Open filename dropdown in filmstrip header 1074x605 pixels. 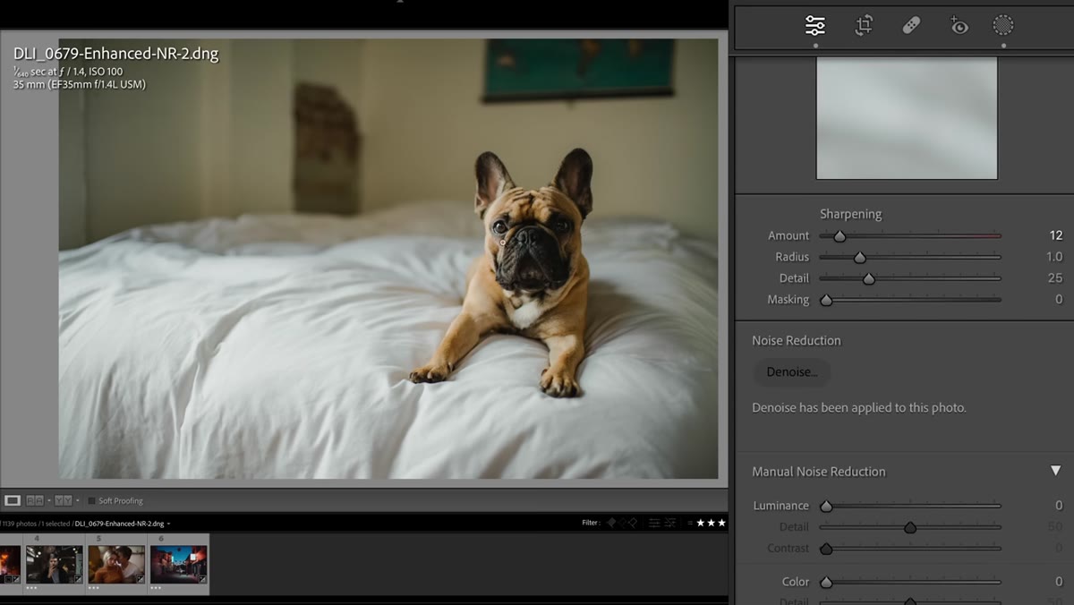(168, 524)
